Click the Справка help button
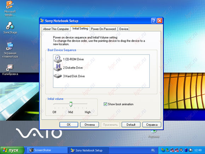 click(x=152, y=125)
